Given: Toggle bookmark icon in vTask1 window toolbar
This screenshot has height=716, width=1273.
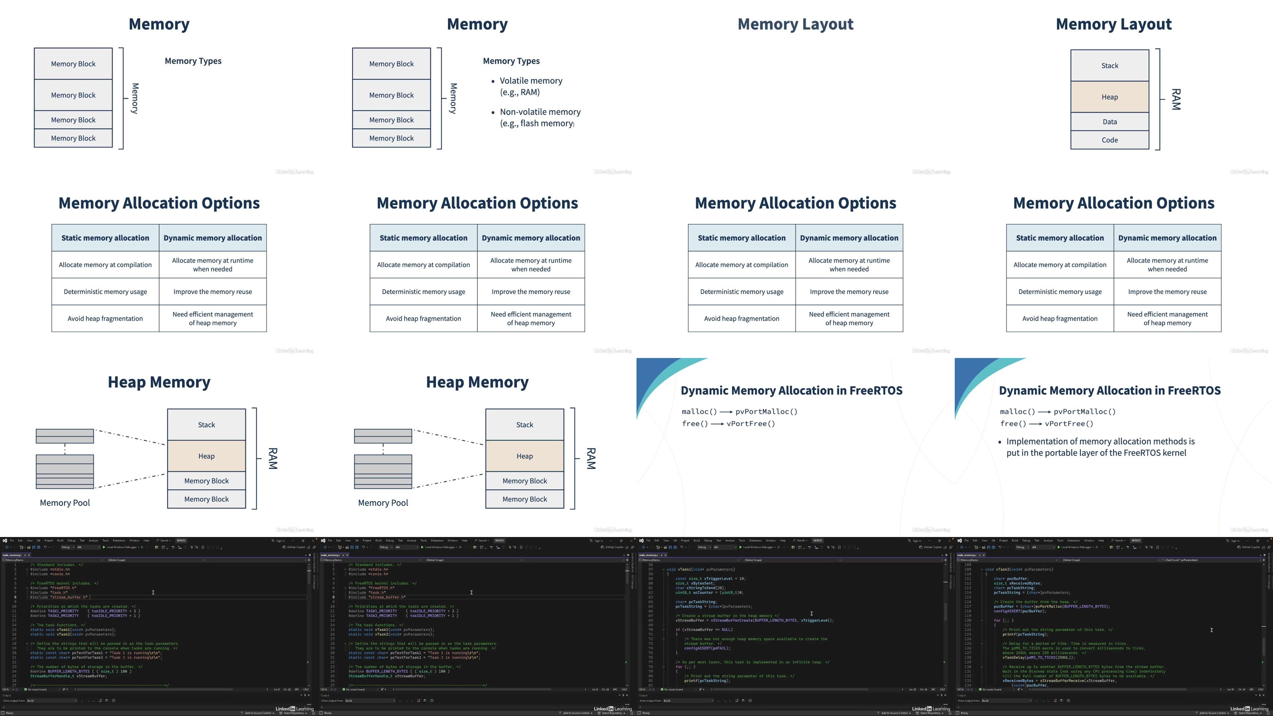Looking at the screenshot, I should pyautogui.click(x=839, y=547).
